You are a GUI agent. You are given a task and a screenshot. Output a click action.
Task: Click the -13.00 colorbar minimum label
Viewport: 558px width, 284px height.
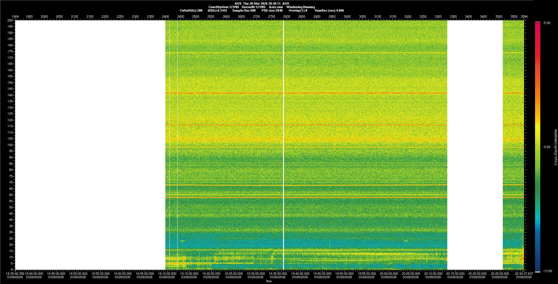(x=548, y=271)
